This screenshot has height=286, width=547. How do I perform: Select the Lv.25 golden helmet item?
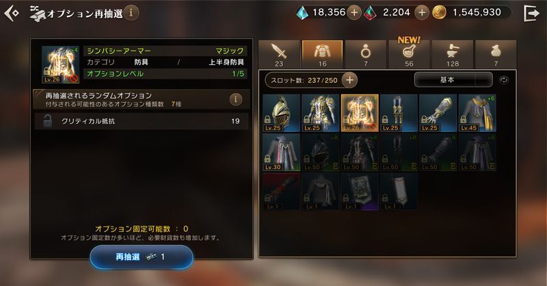click(281, 113)
